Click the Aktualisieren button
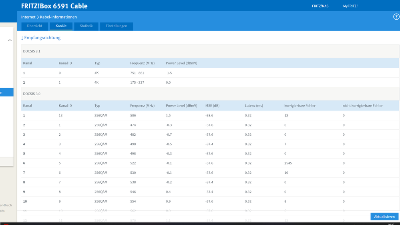Viewport: 400px width, 225px height. [x=384, y=217]
